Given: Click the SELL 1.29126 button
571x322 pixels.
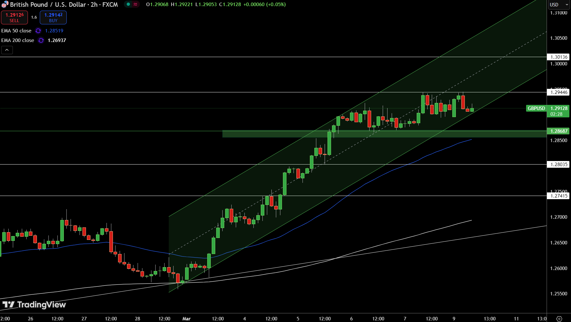Looking at the screenshot, I should coord(14,18).
